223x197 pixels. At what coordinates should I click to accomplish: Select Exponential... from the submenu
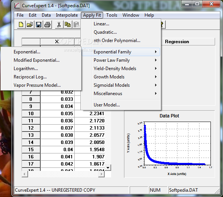coord(41,52)
